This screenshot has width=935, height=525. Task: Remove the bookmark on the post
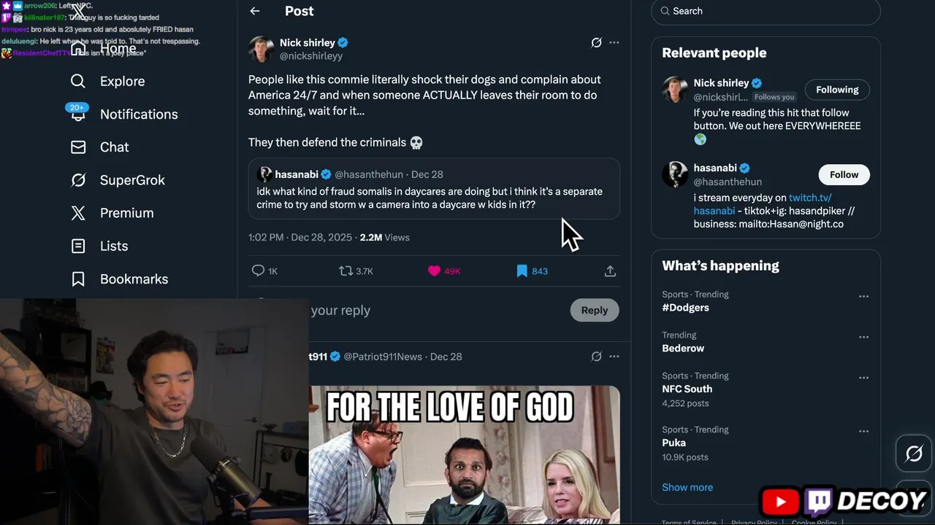point(522,271)
